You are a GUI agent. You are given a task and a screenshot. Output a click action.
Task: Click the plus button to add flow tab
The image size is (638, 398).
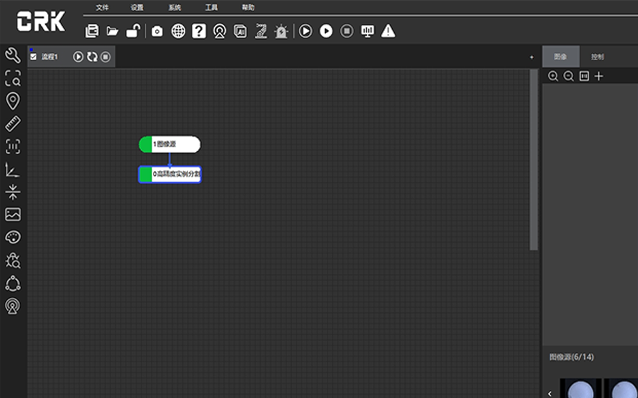tap(531, 58)
